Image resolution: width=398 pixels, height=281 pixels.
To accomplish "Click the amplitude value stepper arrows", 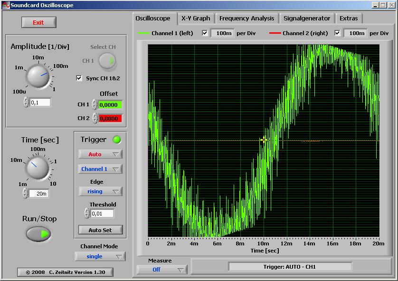I will tap(26, 103).
